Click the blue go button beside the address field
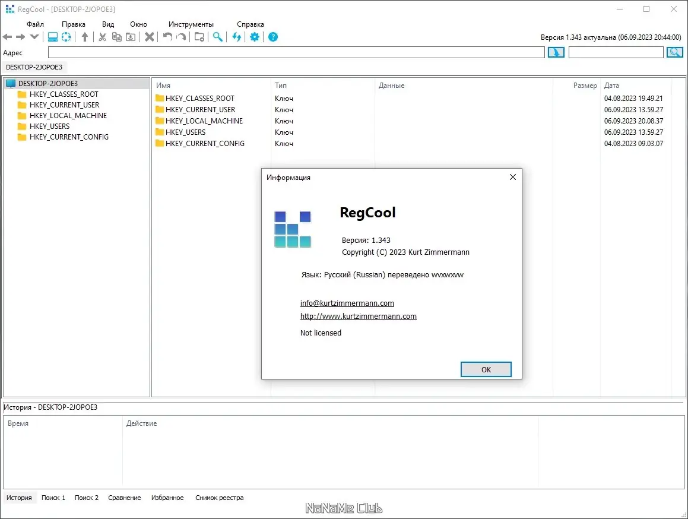Image resolution: width=688 pixels, height=519 pixels. [556, 53]
